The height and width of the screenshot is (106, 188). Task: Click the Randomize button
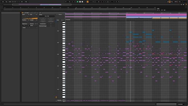pyautogui.click(x=43, y=24)
